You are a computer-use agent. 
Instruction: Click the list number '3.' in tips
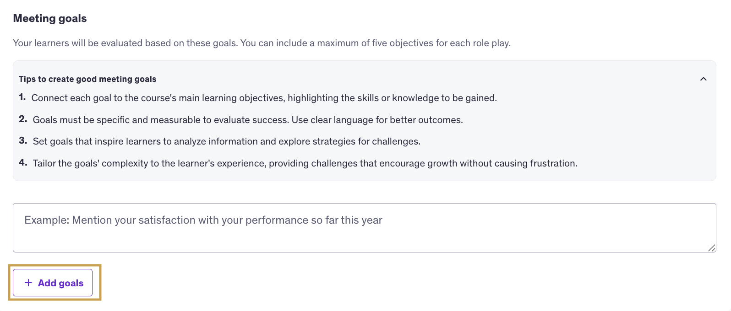tap(23, 141)
